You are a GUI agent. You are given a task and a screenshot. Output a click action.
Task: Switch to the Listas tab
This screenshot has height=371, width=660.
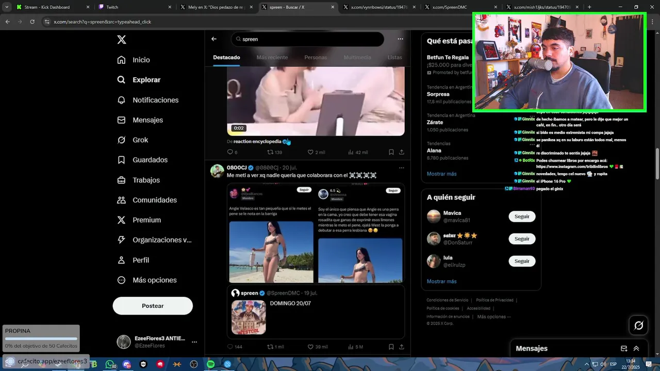[x=394, y=57]
